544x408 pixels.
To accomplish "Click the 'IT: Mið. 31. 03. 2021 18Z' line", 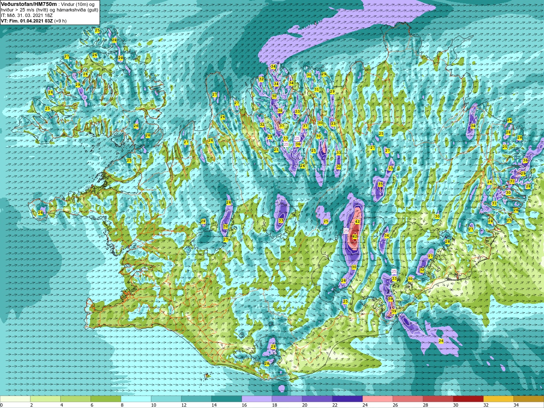I will (x=27, y=15).
